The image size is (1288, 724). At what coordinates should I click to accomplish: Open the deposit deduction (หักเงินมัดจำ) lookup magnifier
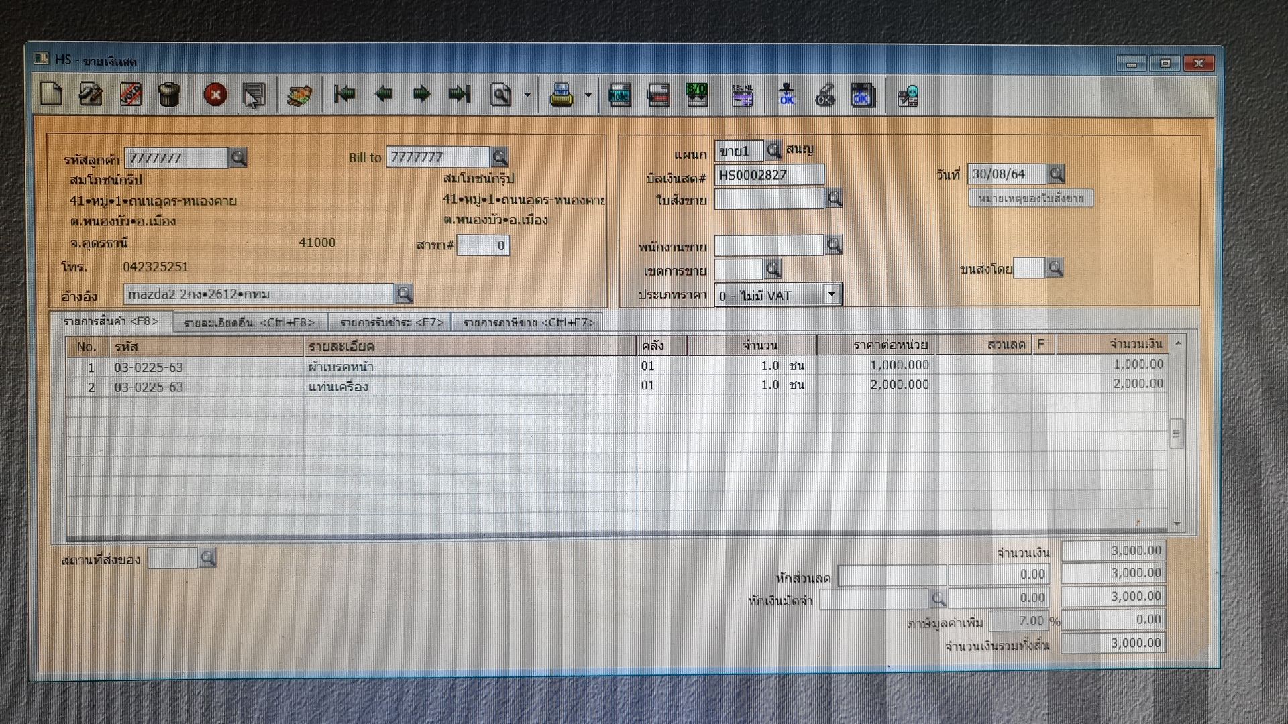pos(938,598)
